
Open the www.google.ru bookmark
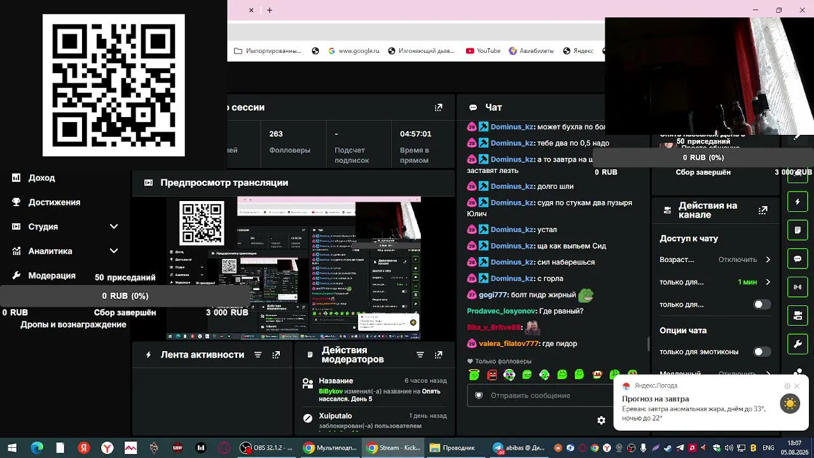[x=354, y=51]
